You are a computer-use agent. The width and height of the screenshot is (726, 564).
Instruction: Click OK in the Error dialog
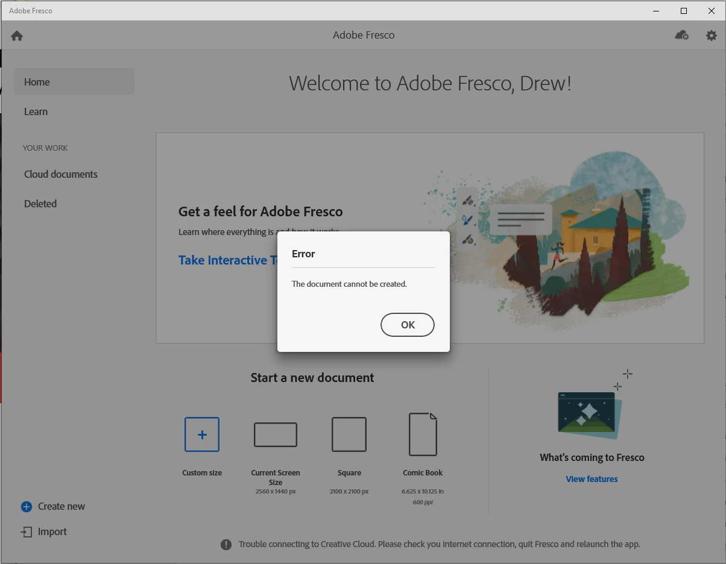408,325
